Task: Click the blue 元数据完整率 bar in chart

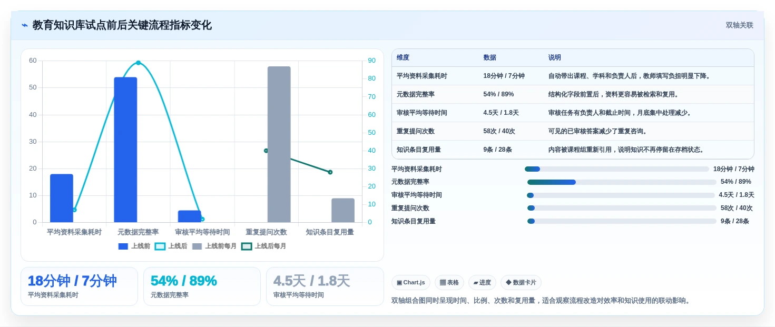Action: coord(125,150)
